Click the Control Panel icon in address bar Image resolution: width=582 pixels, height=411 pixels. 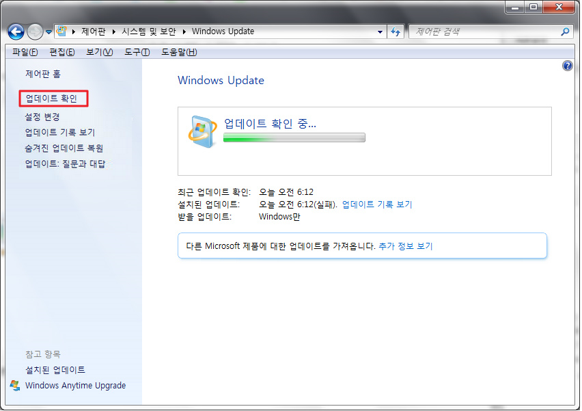[x=61, y=31]
